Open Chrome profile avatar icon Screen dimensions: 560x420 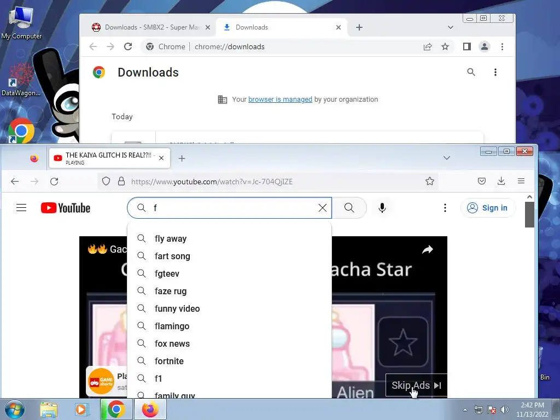click(x=485, y=47)
